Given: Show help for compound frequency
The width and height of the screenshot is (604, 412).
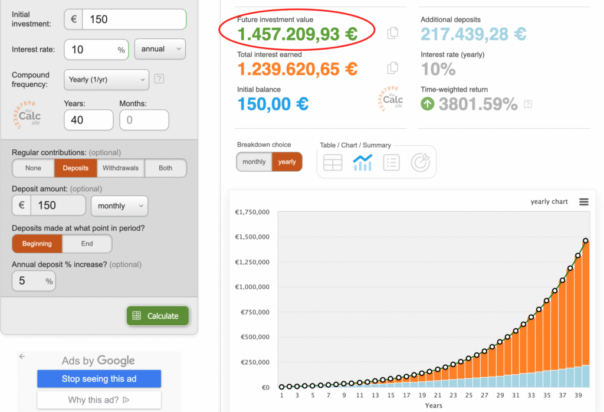Looking at the screenshot, I should pyautogui.click(x=159, y=79).
